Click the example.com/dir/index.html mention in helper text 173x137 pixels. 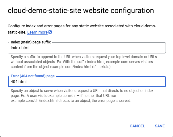(34, 101)
